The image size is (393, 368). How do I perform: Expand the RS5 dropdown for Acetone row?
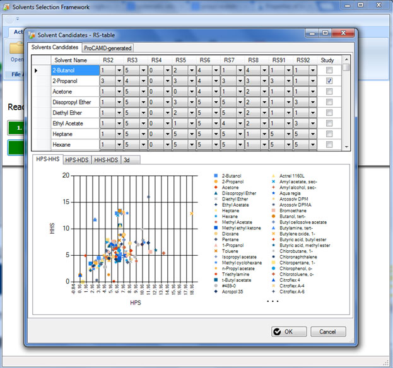click(191, 92)
